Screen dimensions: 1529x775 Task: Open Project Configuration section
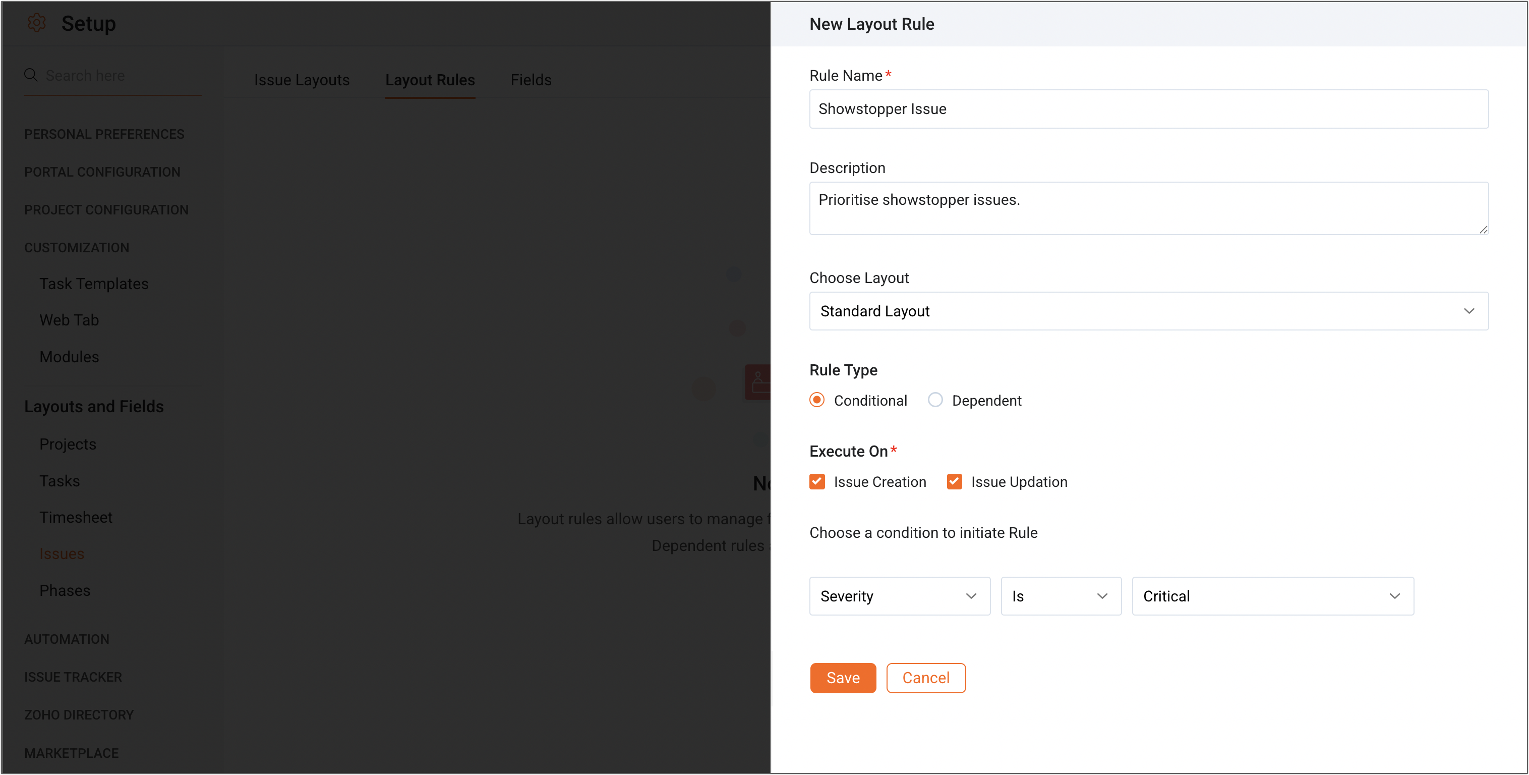point(106,209)
